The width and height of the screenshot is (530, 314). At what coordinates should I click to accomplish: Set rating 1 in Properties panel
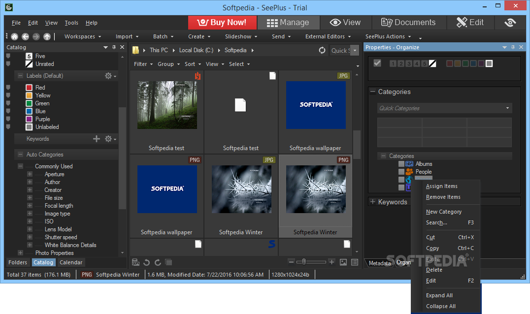click(393, 63)
